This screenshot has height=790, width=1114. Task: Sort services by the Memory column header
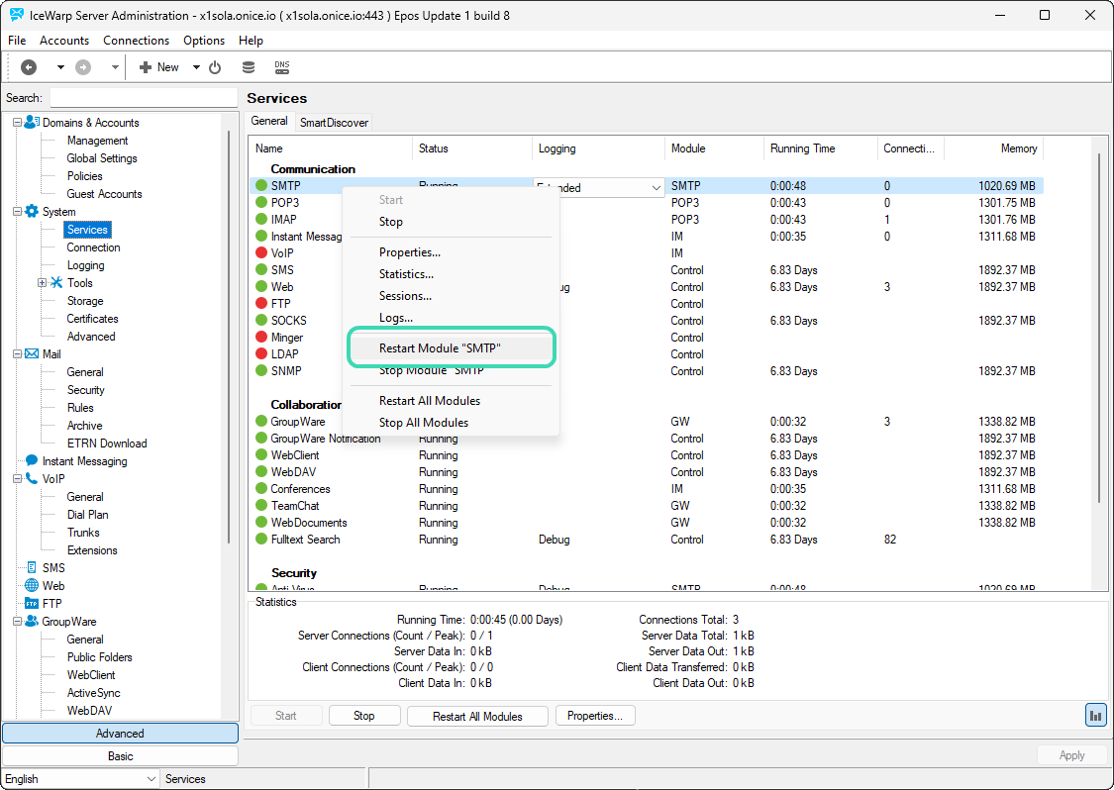click(x=995, y=148)
